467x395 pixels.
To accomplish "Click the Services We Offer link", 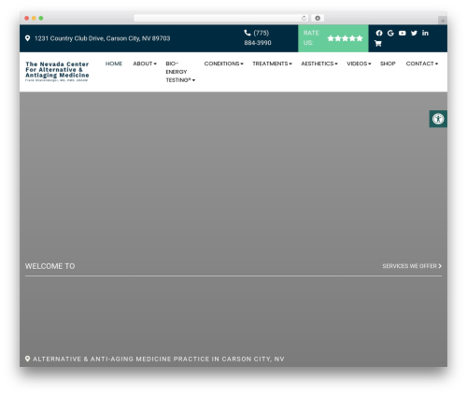I will click(x=412, y=266).
